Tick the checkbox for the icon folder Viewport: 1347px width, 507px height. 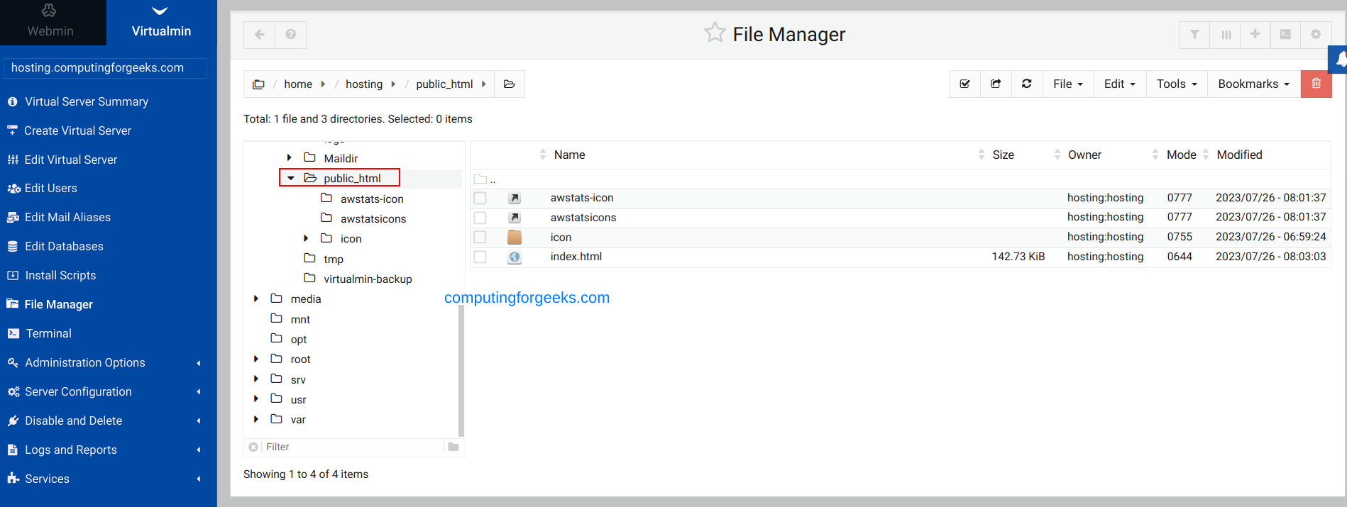(x=480, y=237)
